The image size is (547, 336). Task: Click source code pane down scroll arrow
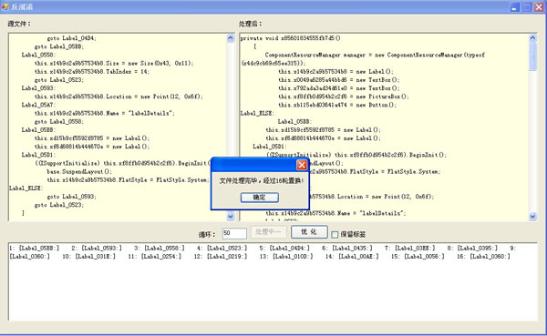point(231,217)
